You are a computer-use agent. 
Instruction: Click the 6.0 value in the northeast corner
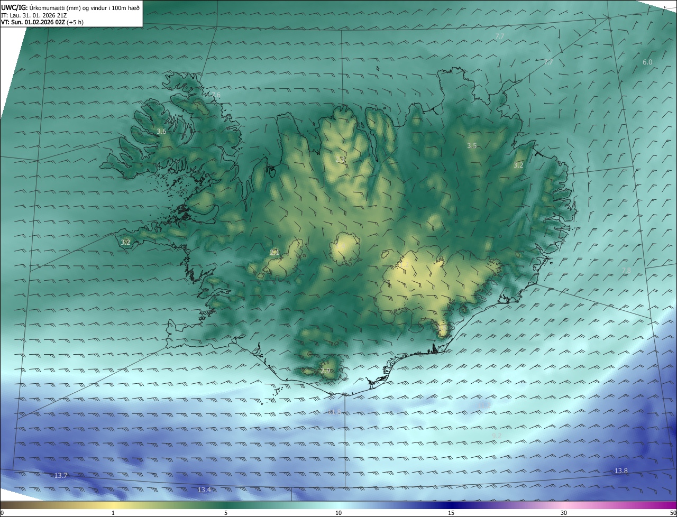[x=647, y=62]
